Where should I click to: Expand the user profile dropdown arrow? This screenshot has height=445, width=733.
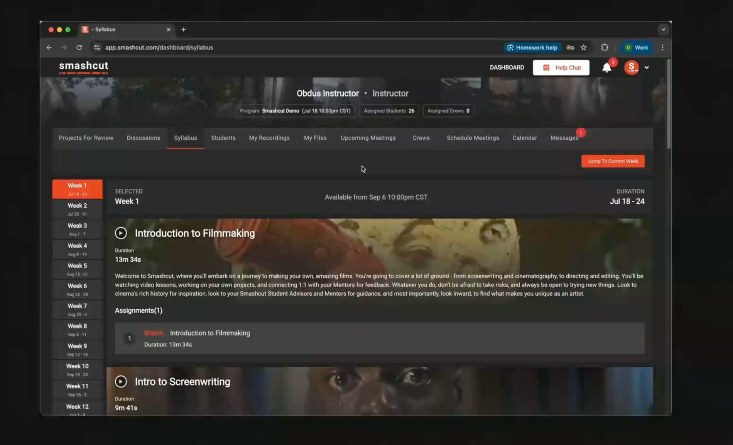pos(647,68)
